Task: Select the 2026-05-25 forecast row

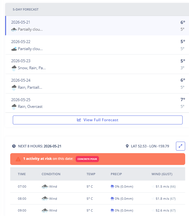Action: point(97,103)
